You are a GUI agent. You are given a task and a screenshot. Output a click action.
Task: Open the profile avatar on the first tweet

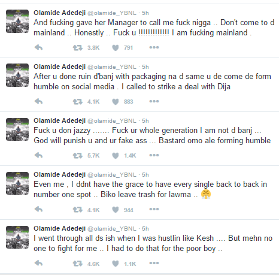pos(17,21)
